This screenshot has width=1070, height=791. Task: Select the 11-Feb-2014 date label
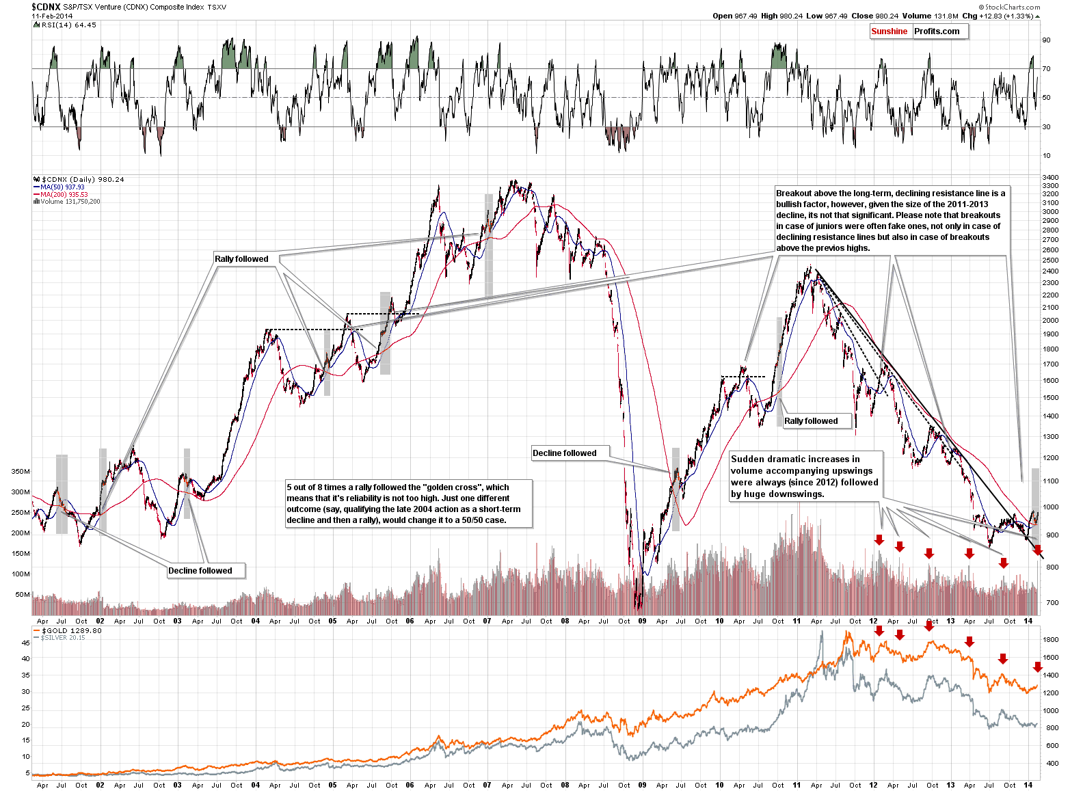pos(52,16)
